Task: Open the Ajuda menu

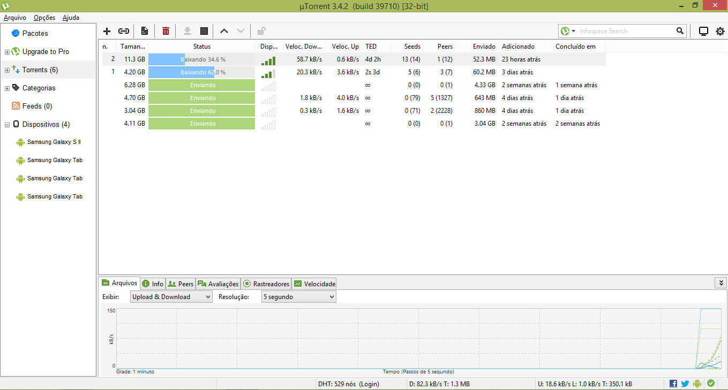Action: tap(71, 18)
